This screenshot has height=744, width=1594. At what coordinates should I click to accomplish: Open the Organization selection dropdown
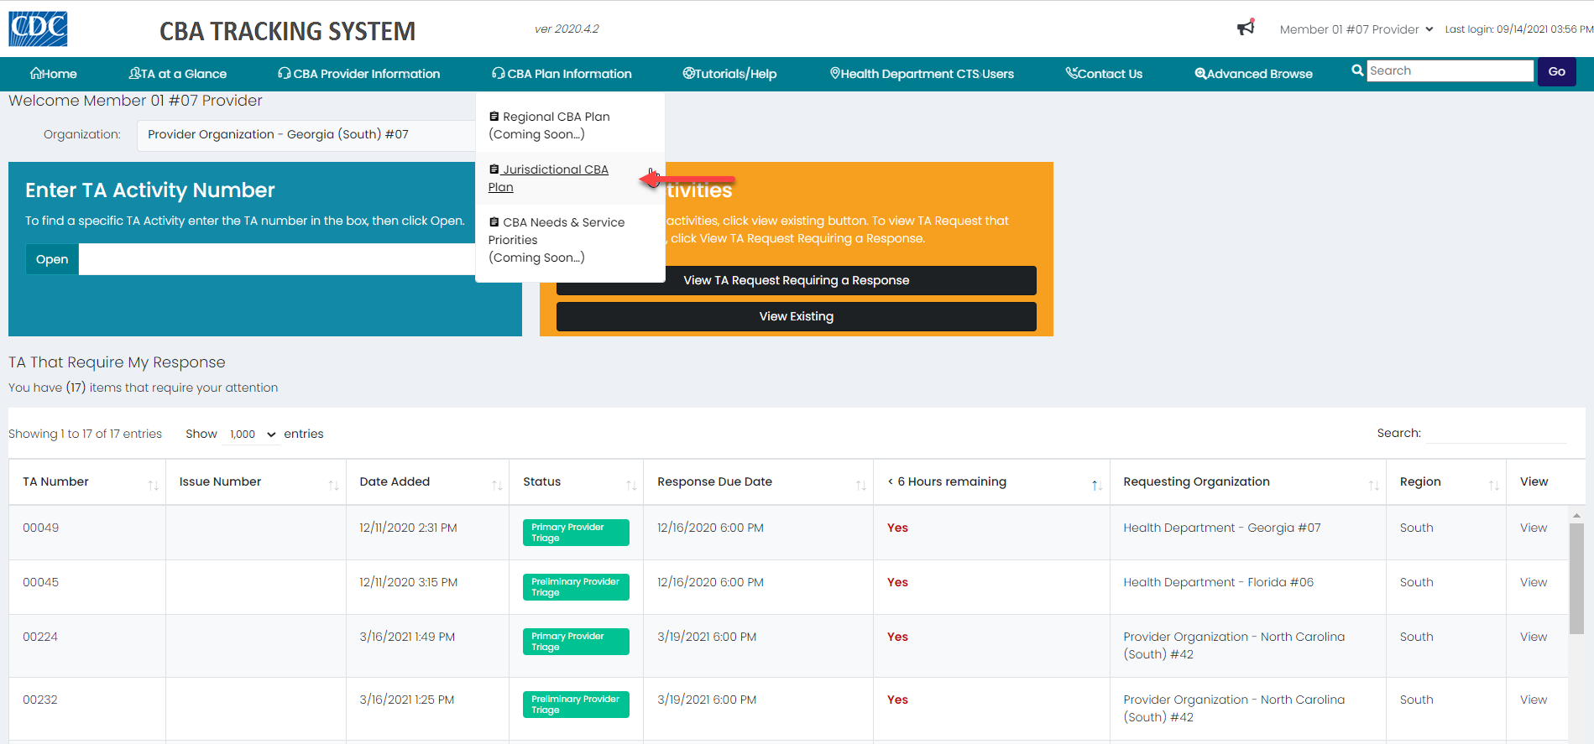click(306, 135)
